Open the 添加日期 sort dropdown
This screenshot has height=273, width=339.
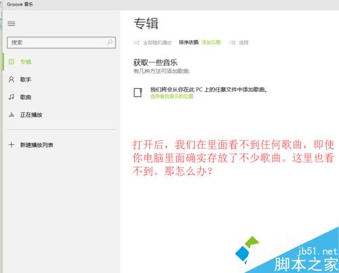click(x=211, y=42)
